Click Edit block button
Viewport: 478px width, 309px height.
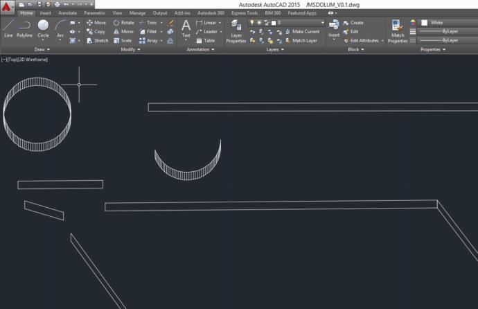[x=351, y=32]
